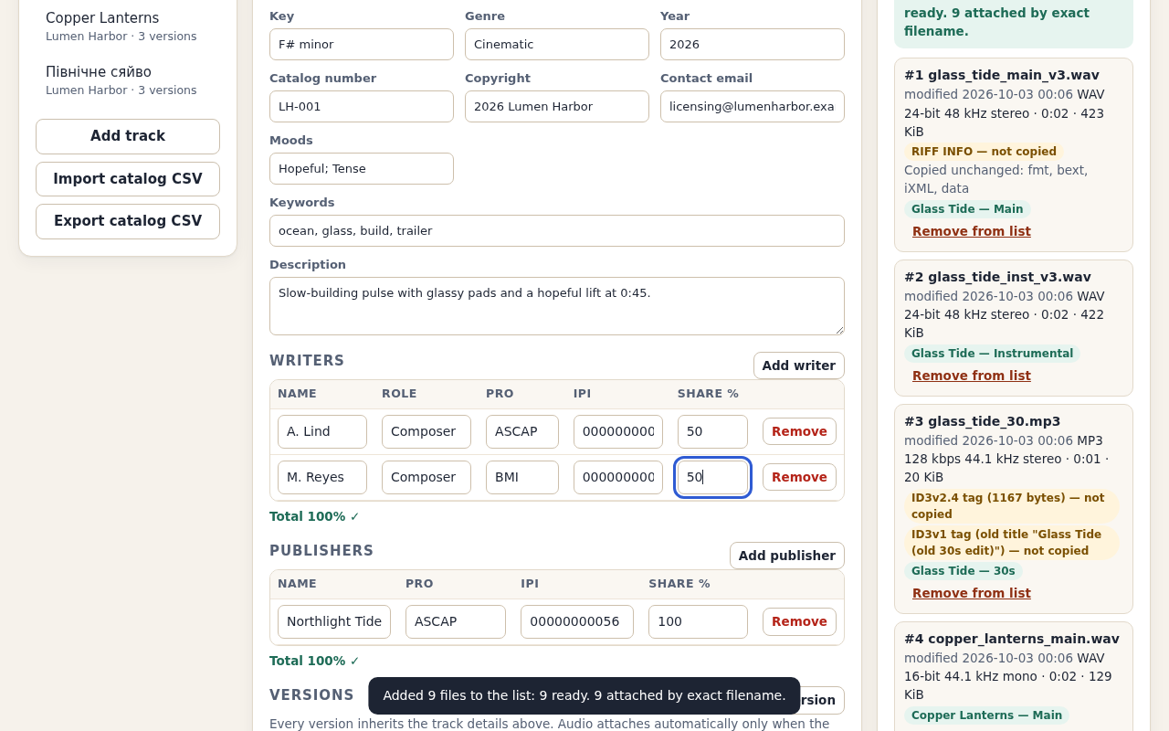The width and height of the screenshot is (1169, 731).
Task: Remove publisher Northlight Tide
Action: (x=799, y=621)
